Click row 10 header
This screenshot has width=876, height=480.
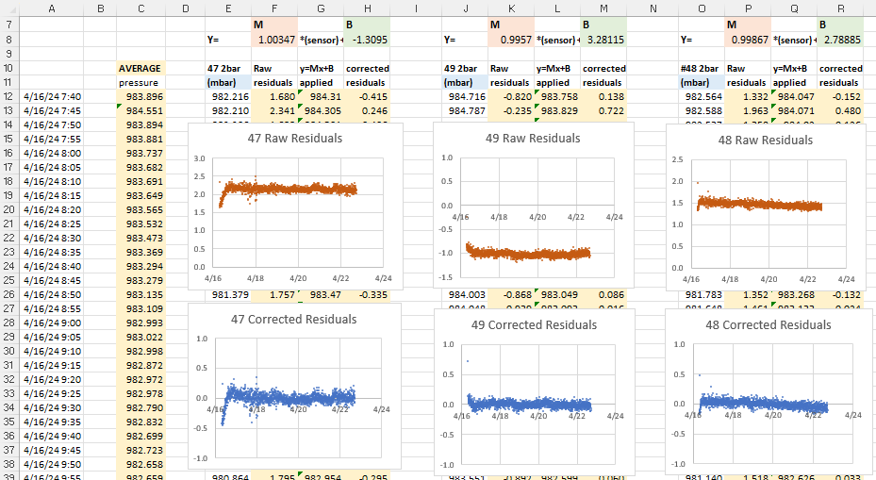point(8,68)
